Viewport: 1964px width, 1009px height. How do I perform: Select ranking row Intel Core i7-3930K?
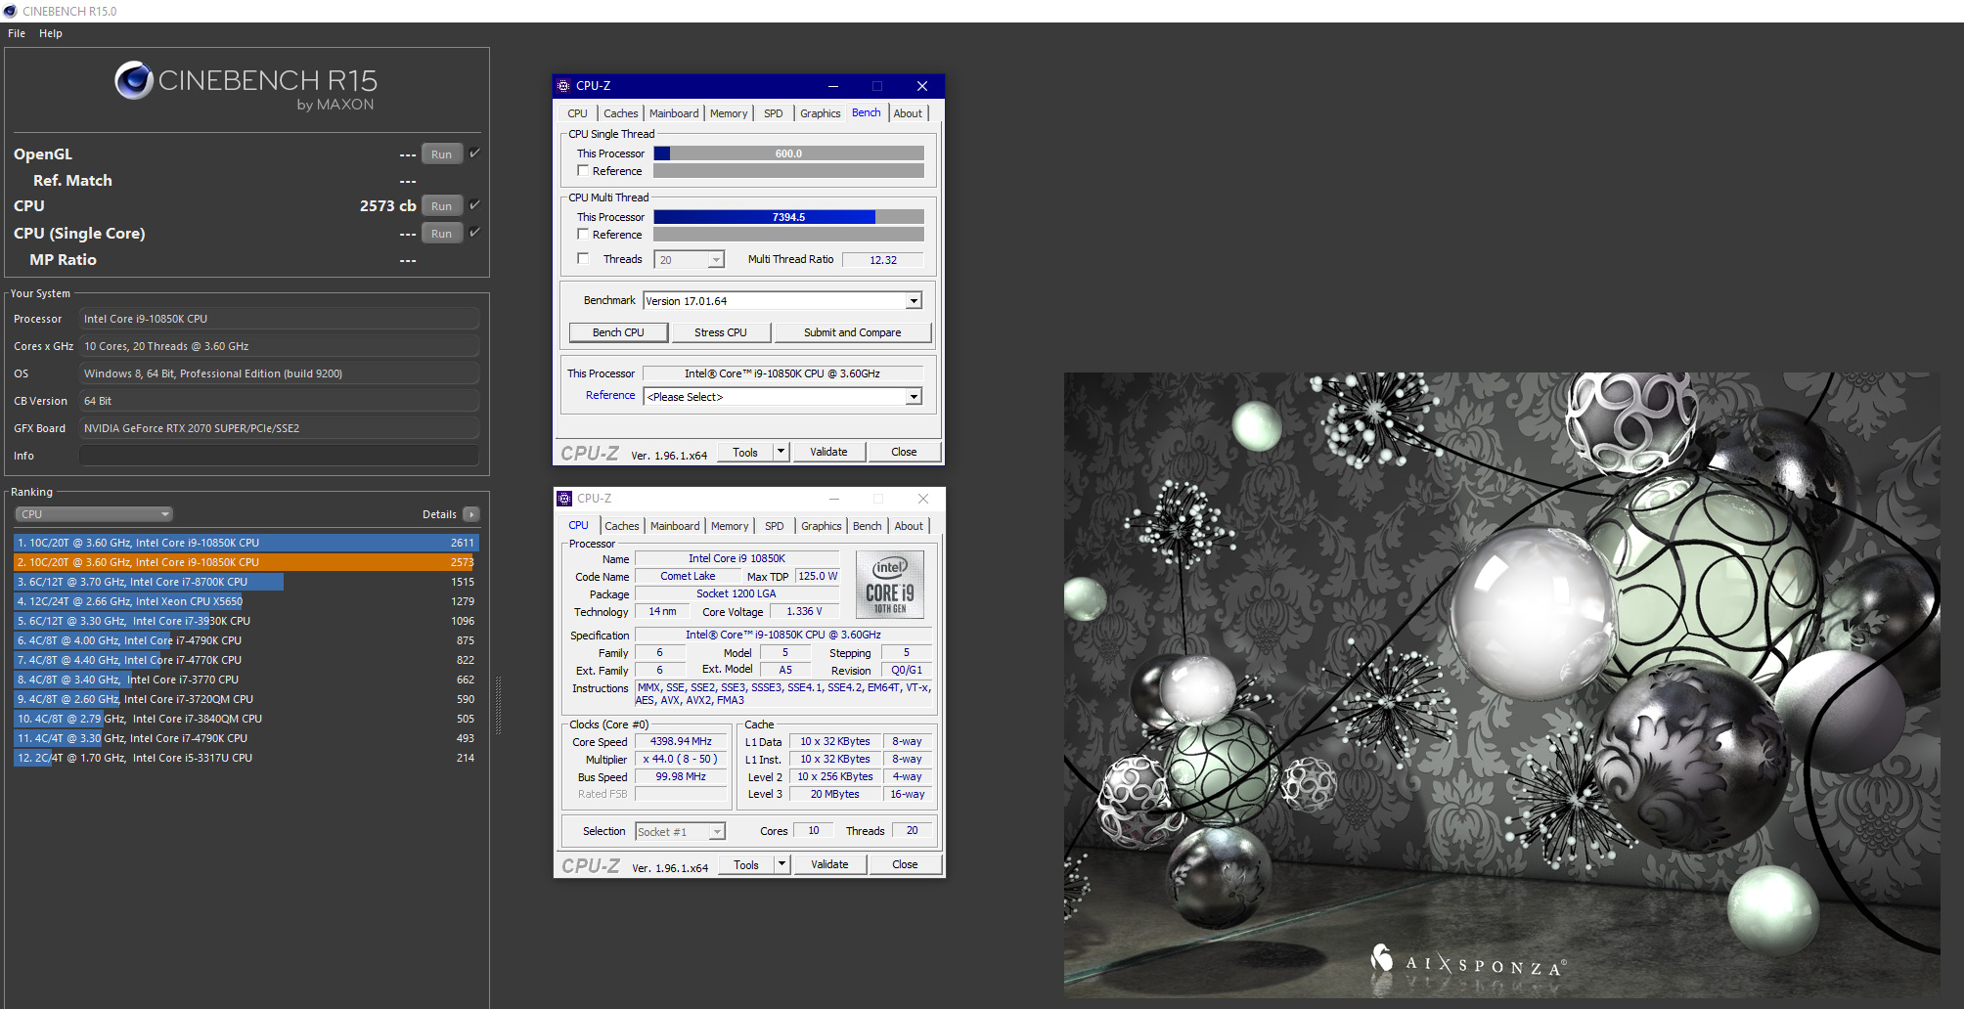[x=245, y=621]
